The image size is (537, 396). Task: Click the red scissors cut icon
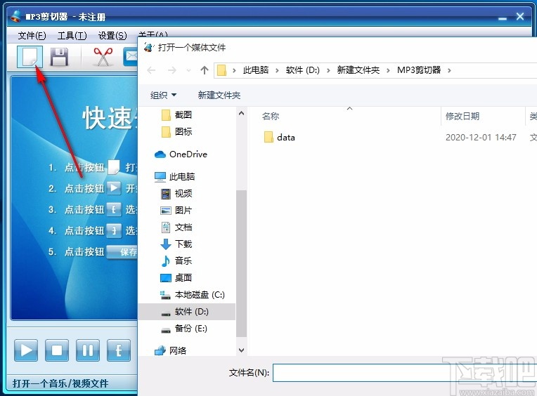103,57
